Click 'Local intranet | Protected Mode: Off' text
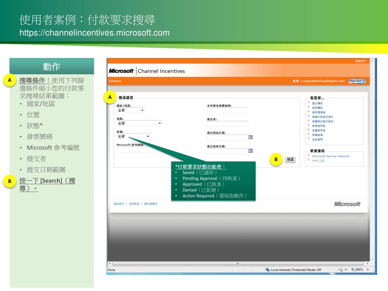Viewport: 388px width, 291px height. (x=296, y=270)
